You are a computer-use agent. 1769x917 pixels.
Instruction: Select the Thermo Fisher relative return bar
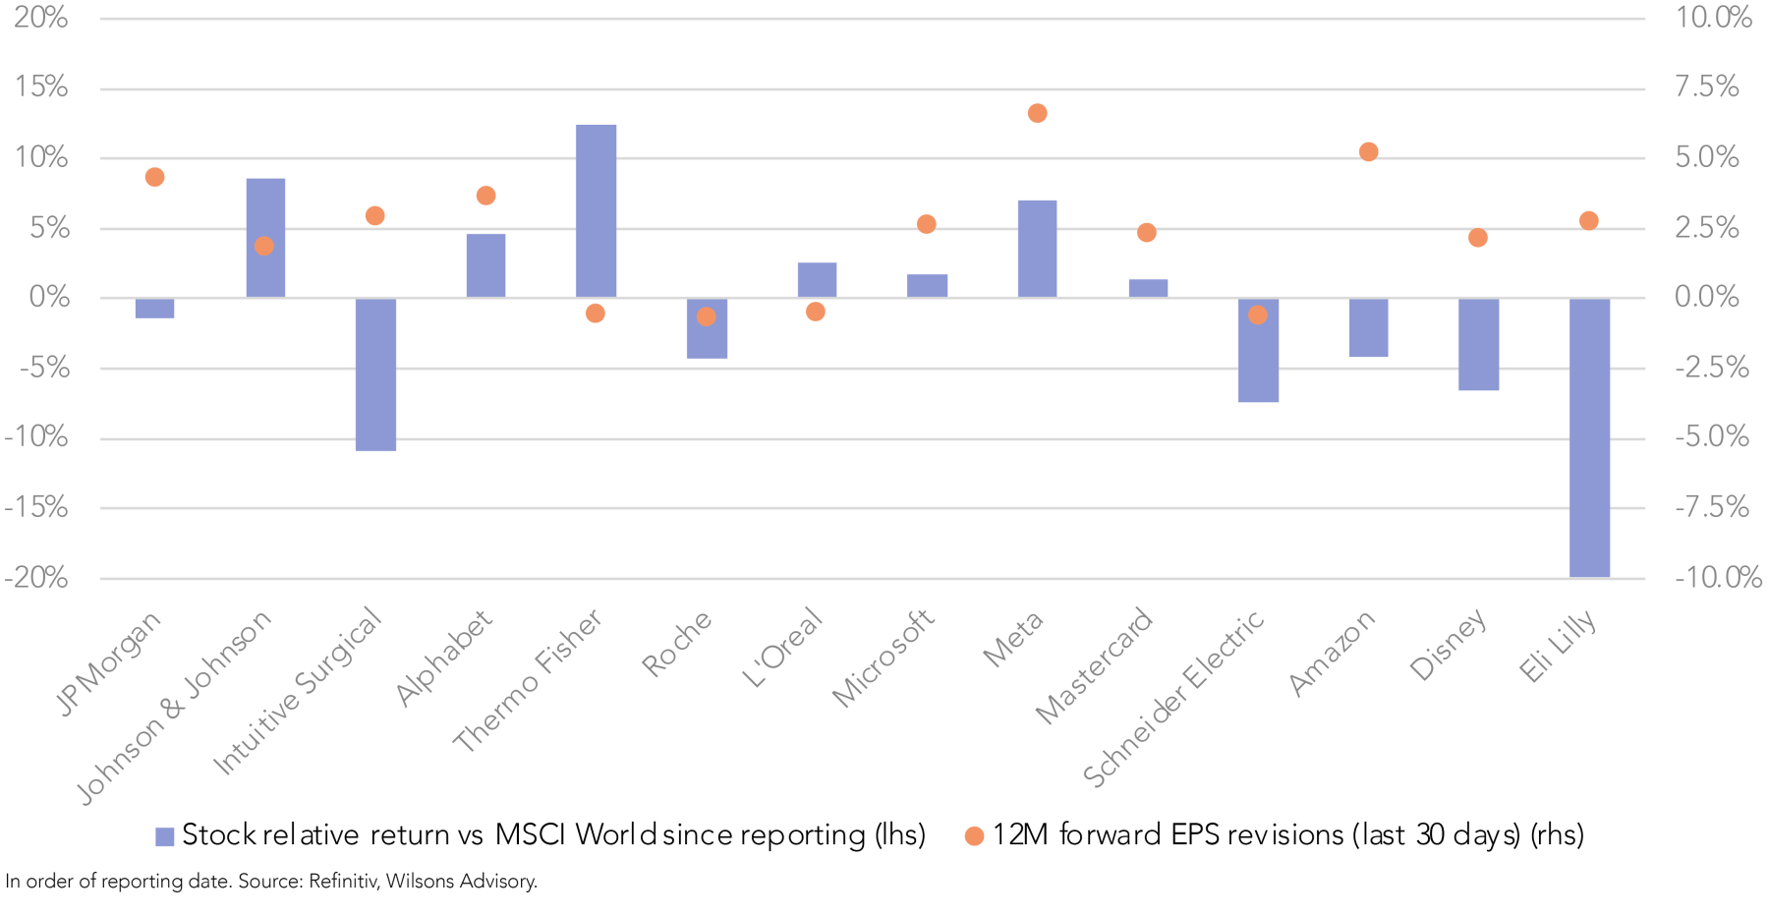tap(596, 211)
